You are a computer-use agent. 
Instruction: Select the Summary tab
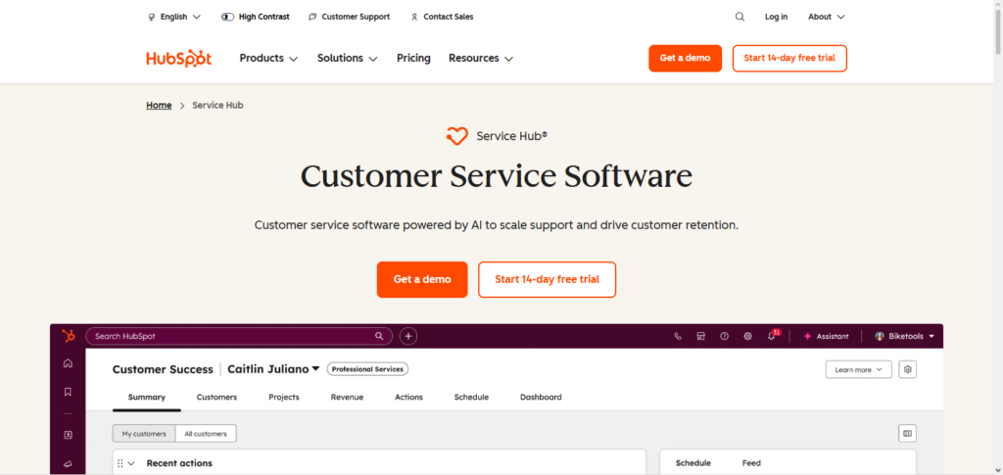(x=147, y=397)
